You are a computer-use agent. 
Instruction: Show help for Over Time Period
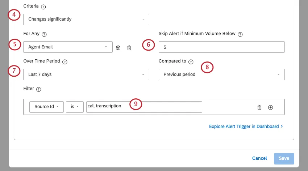[x=65, y=62]
